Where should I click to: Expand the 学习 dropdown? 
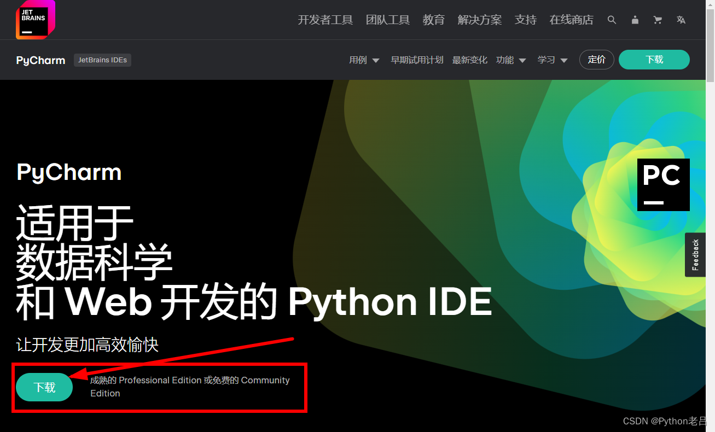[553, 60]
